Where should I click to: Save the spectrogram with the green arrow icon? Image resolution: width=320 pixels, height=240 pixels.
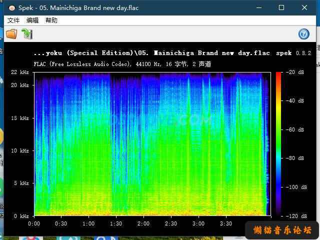tap(27, 34)
